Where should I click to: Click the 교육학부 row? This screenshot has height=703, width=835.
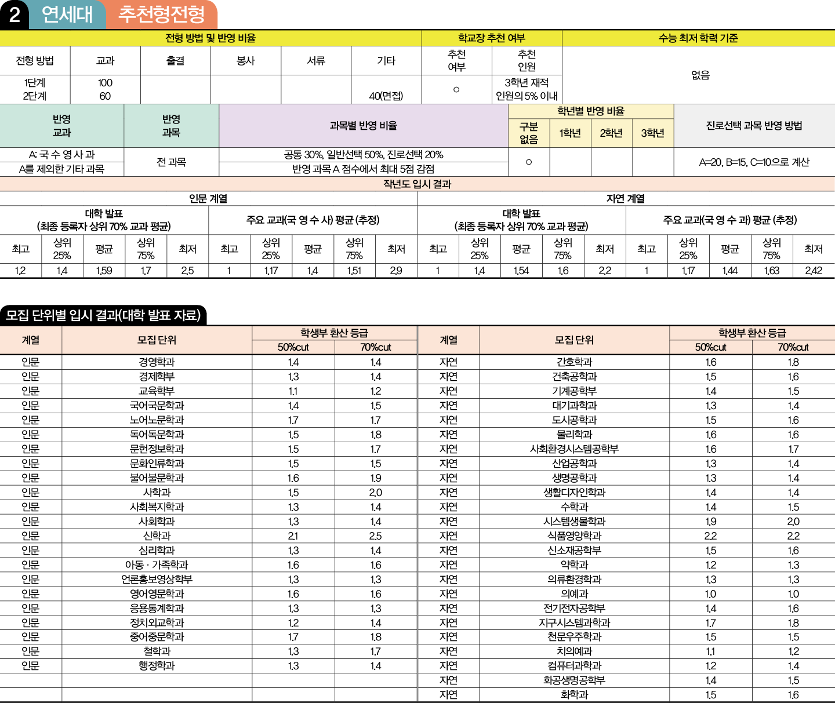click(x=209, y=391)
